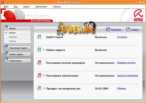Click the Avira title bar app icon
The width and height of the screenshot is (146, 103).
(x=2, y=2)
